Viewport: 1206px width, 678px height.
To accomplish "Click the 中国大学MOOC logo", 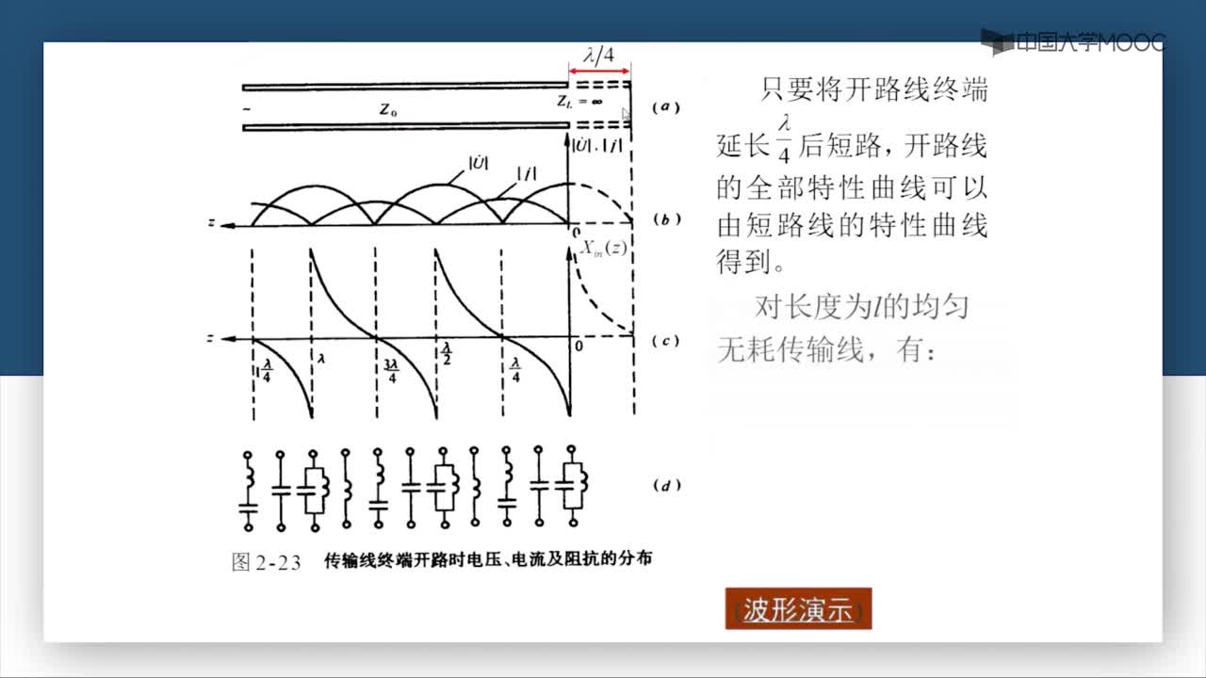I will tap(1072, 42).
